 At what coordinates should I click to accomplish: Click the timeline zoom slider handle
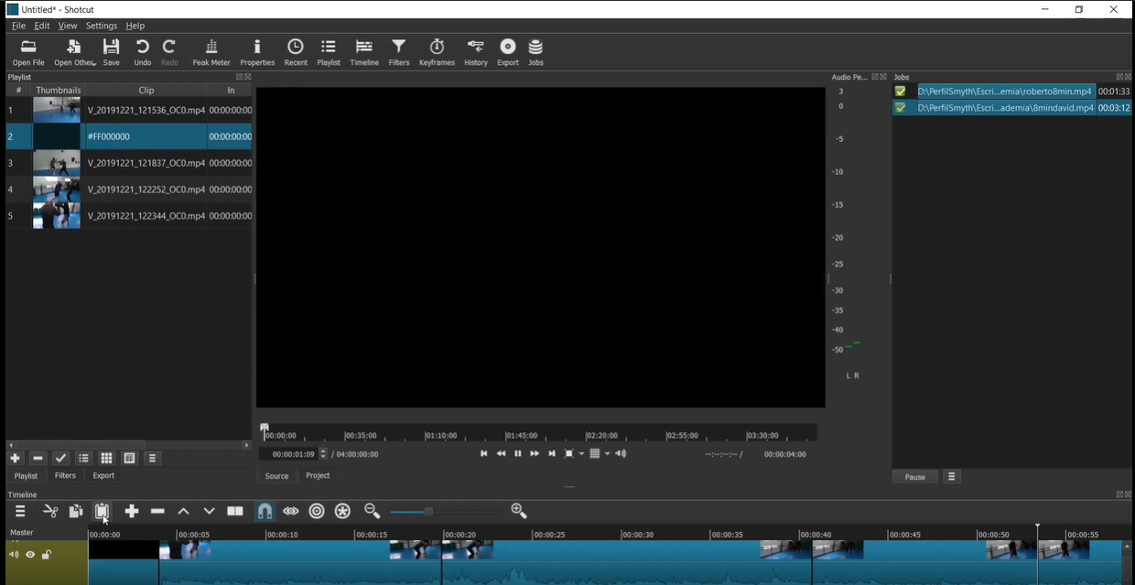click(427, 512)
